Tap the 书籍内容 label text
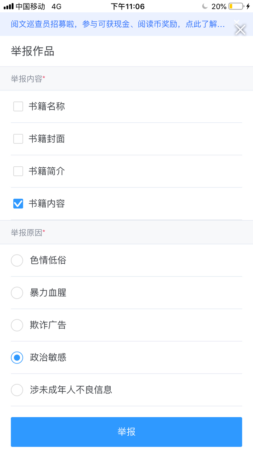The height and width of the screenshot is (450, 253). [x=47, y=204]
